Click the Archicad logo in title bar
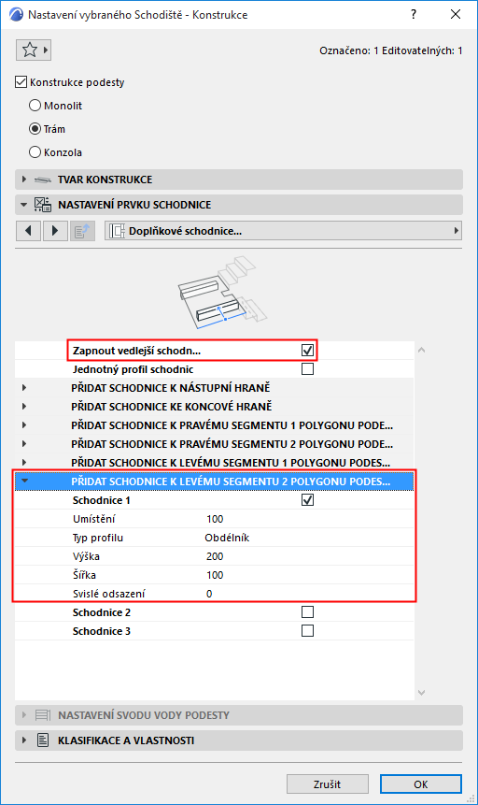 16,14
